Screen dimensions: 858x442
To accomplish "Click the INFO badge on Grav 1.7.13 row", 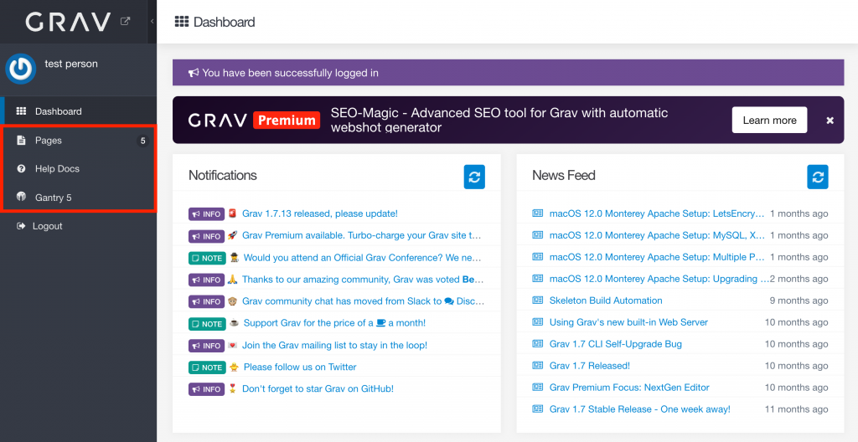I will (x=206, y=214).
